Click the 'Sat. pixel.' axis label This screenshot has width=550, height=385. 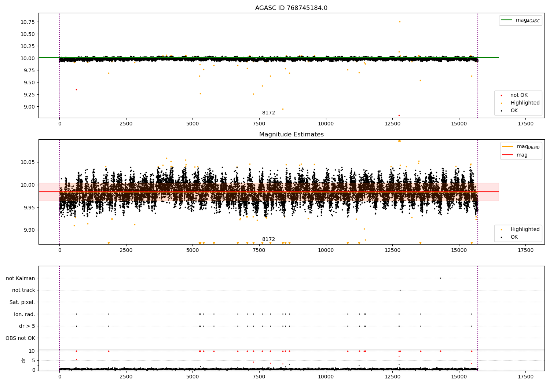pos(22,302)
